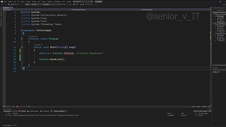Click the Console.ReadLine(); statement on line 15
226x127 pixels.
(x=52, y=59)
